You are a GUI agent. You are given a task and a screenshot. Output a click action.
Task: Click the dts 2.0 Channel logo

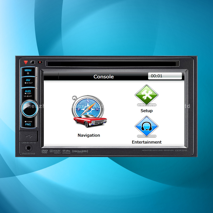(66, 151)
